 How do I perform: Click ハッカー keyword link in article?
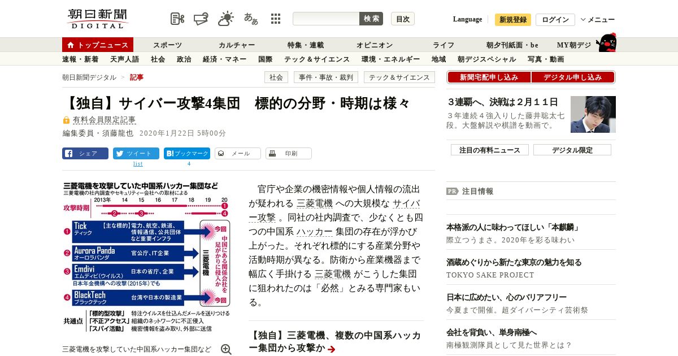click(314, 232)
